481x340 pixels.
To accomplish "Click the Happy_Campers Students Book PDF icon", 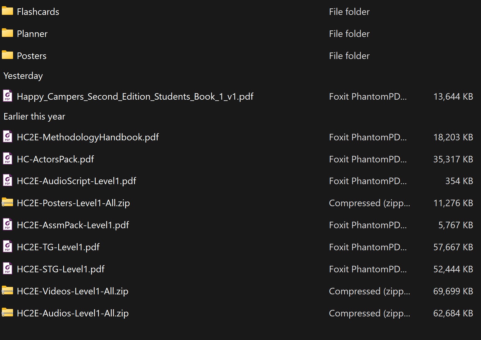I will point(7,96).
